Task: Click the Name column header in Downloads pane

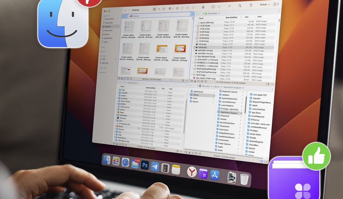Action: [x=201, y=18]
